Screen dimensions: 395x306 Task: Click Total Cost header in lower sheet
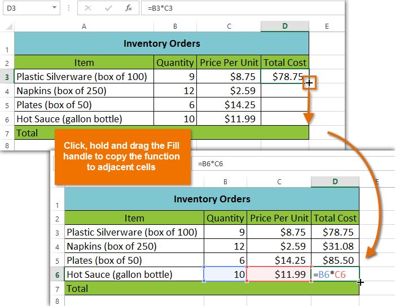click(x=335, y=218)
